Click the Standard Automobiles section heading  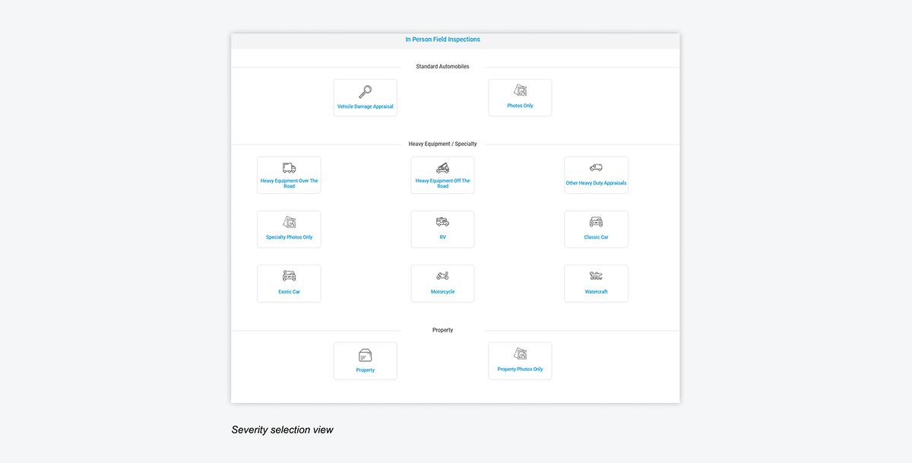point(442,67)
